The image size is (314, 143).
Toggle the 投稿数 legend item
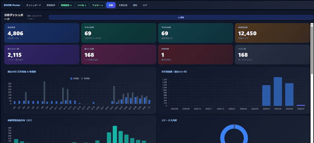click(75, 79)
